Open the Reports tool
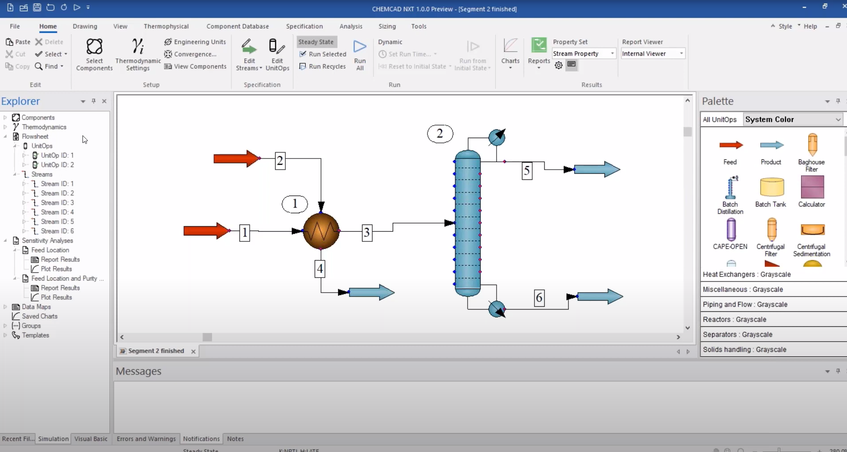This screenshot has width=847, height=452. [539, 51]
